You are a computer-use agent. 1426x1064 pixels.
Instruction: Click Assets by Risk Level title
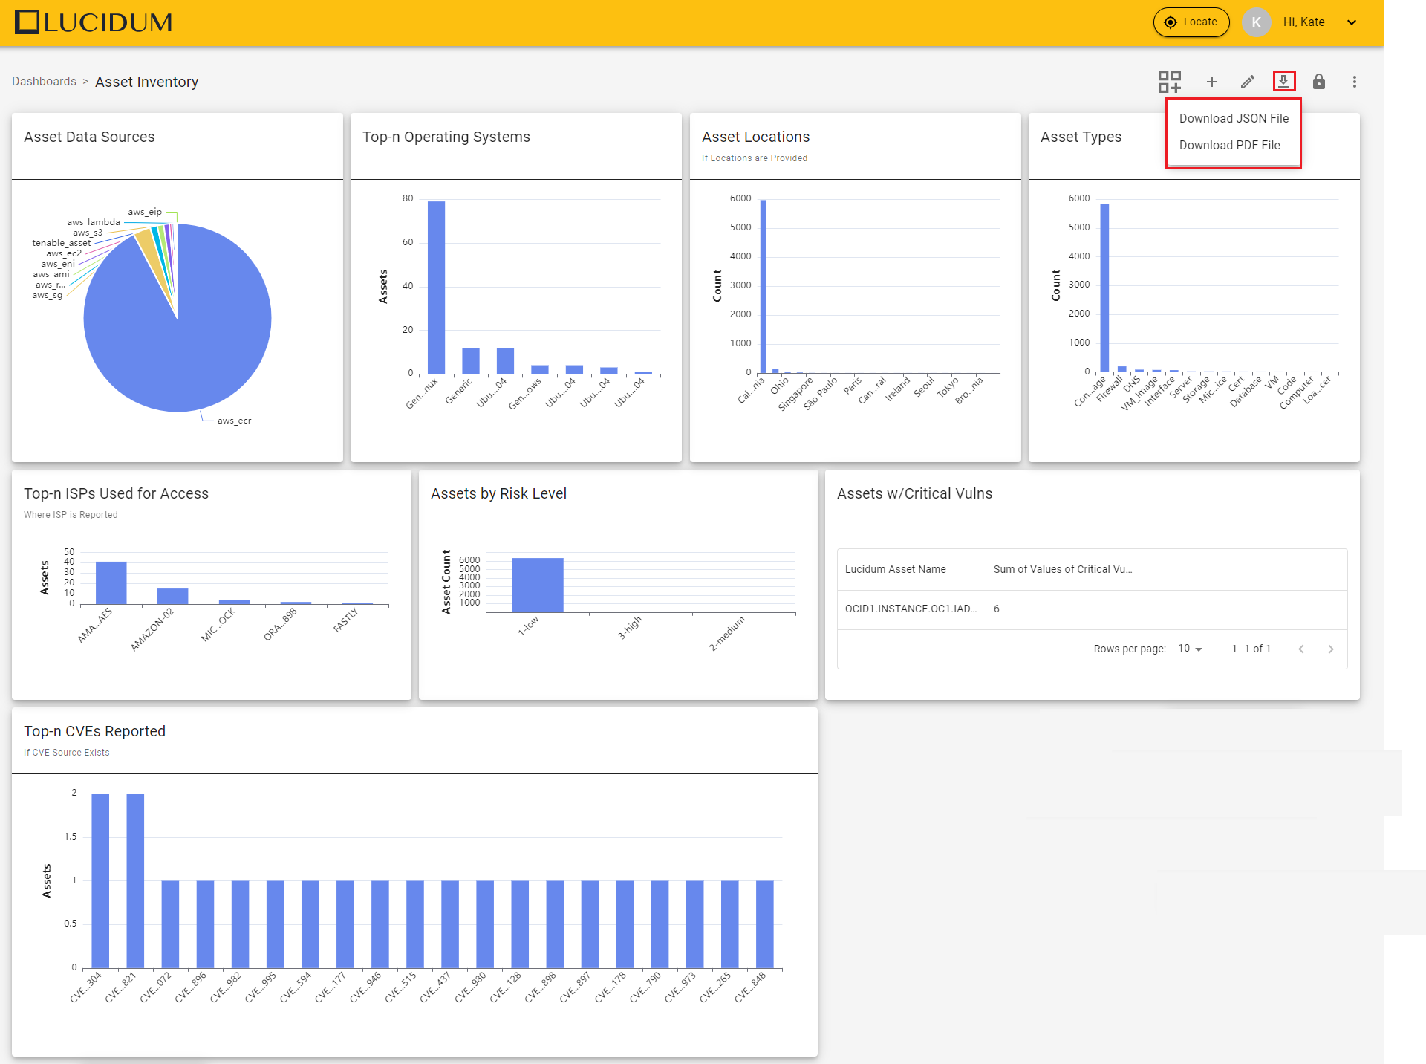click(x=498, y=493)
